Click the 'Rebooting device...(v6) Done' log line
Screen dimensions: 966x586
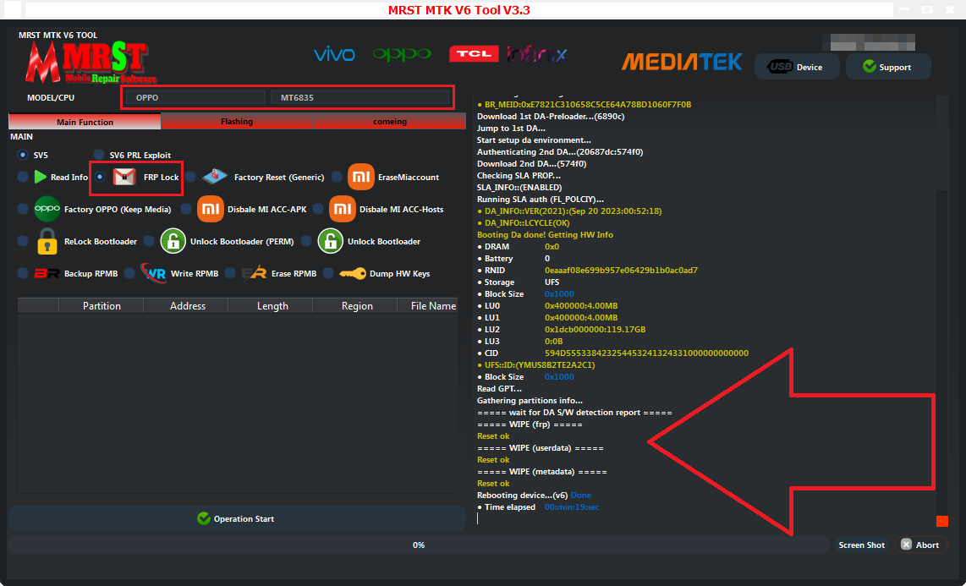pos(534,496)
